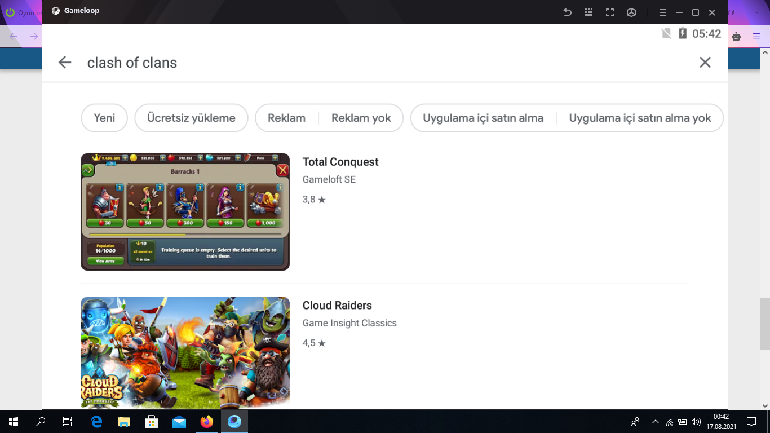Open the Gameloop keyboard mapping icon
Screen dimensions: 770x433
point(588,12)
